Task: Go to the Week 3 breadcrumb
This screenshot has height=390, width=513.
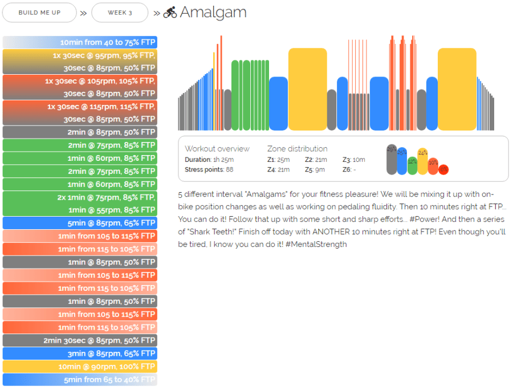Action: pyautogui.click(x=120, y=13)
